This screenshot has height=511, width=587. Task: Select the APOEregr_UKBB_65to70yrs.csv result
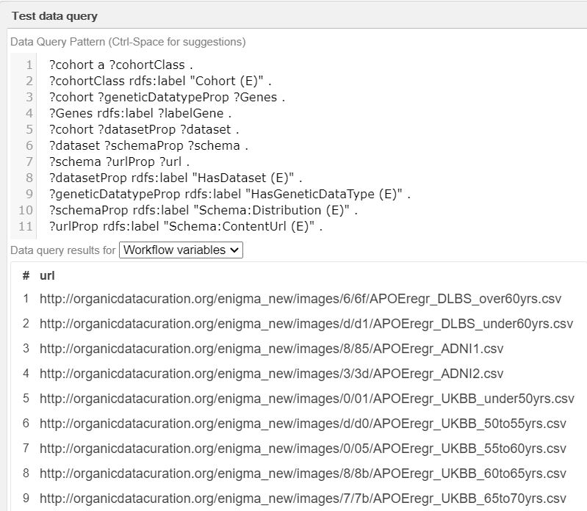(303, 499)
